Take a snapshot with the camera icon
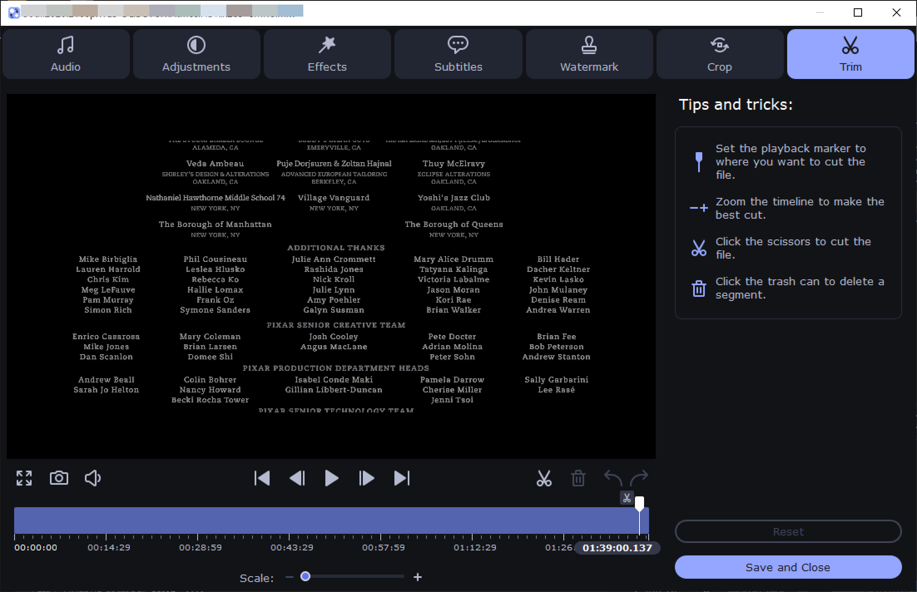 point(59,478)
